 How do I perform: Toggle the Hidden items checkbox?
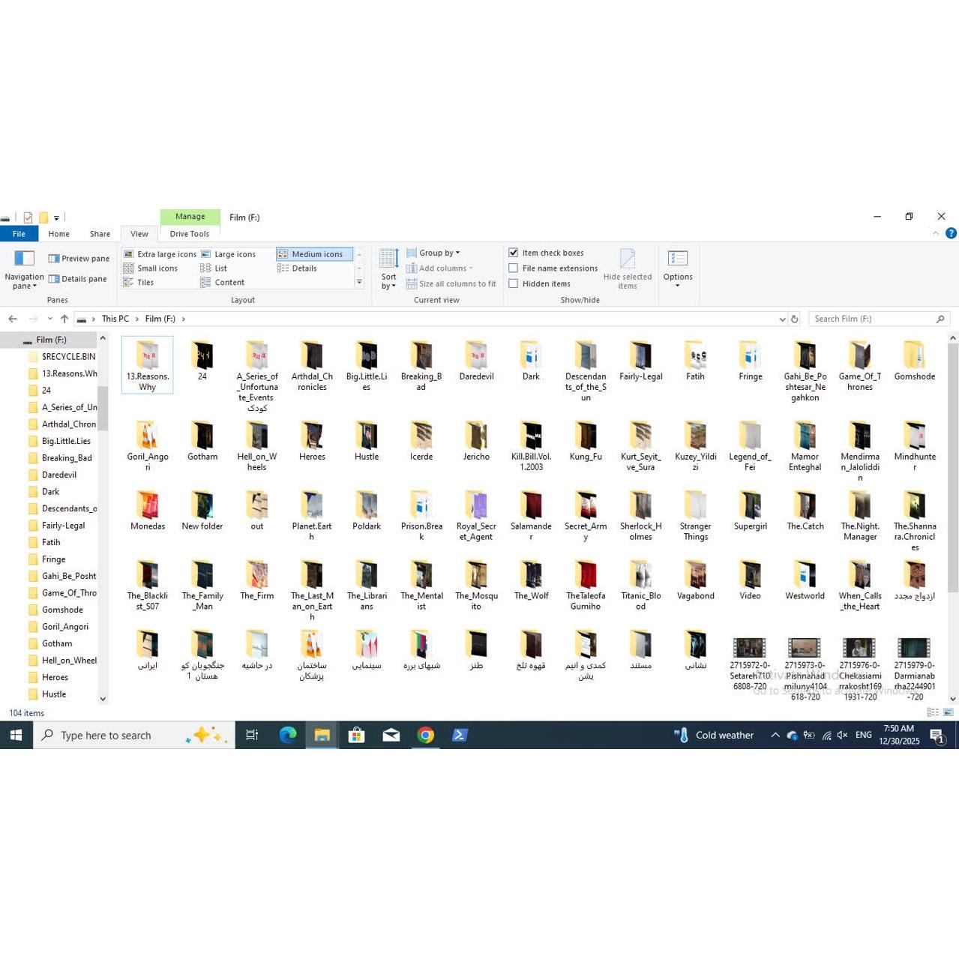pyautogui.click(x=514, y=283)
